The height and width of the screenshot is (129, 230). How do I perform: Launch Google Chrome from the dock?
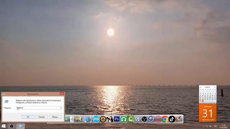click(165, 119)
